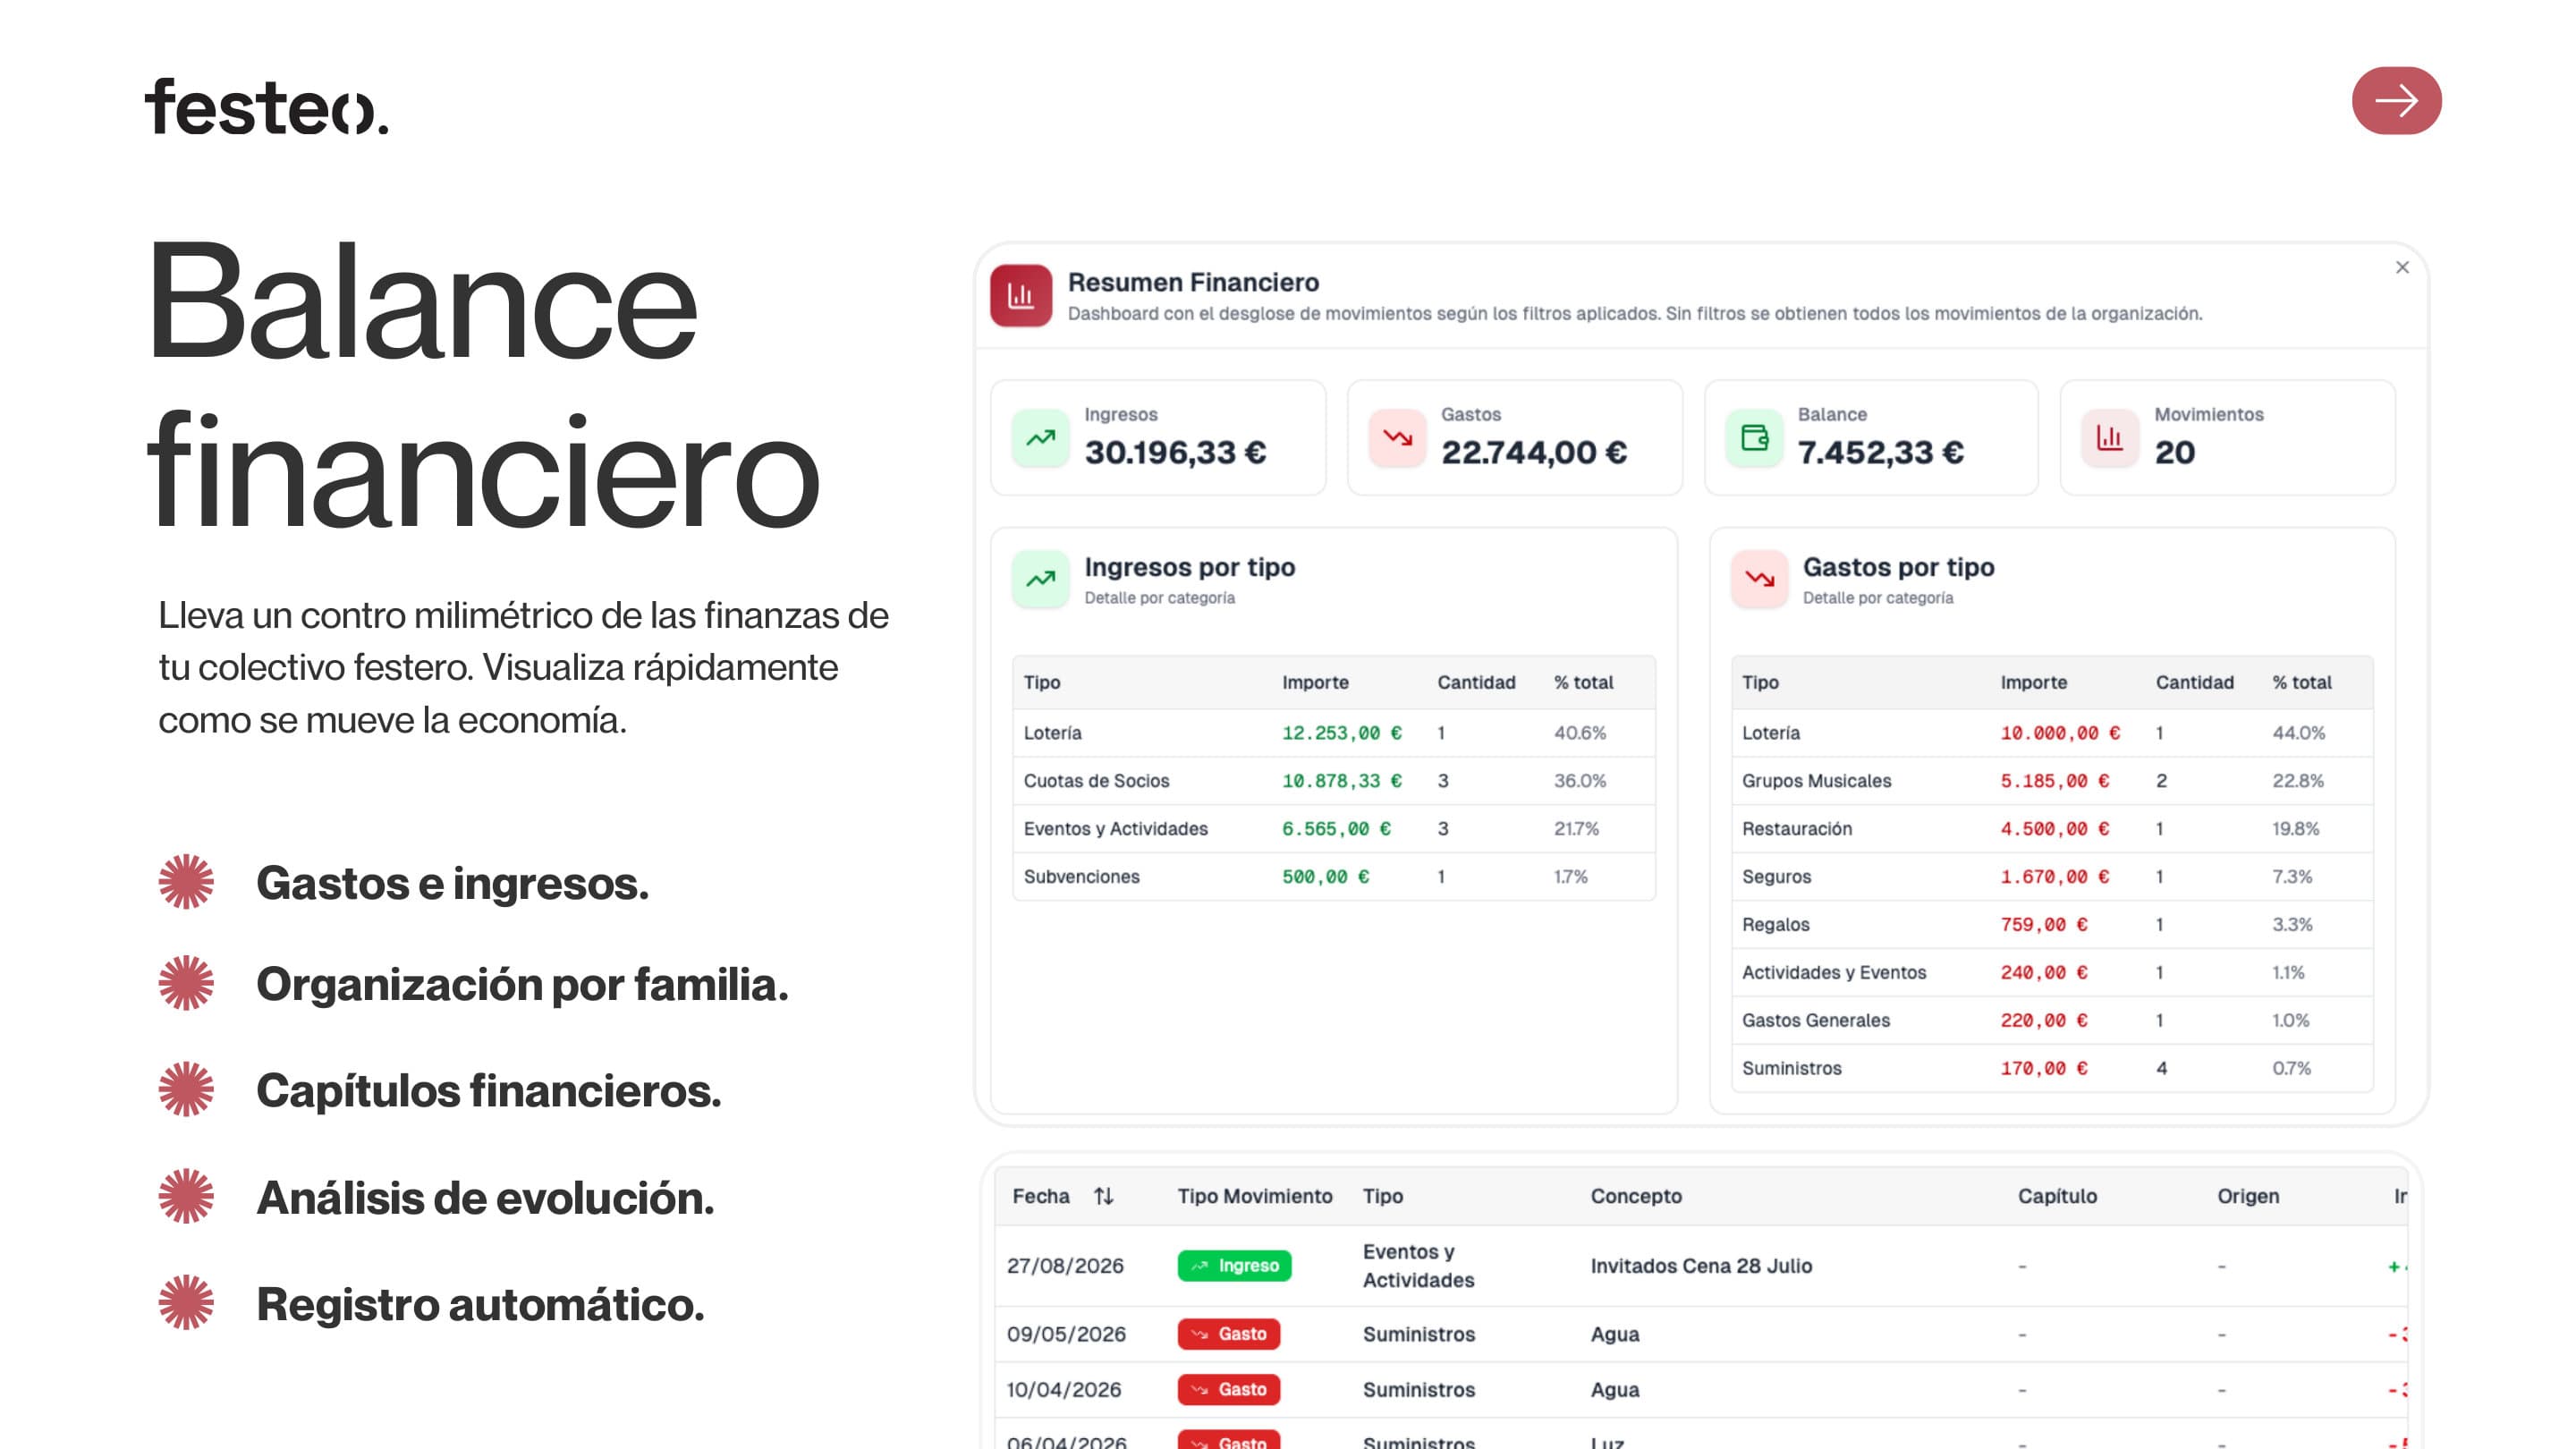Click the Fecha column header
This screenshot has height=1449, width=2576.
click(x=1041, y=1196)
